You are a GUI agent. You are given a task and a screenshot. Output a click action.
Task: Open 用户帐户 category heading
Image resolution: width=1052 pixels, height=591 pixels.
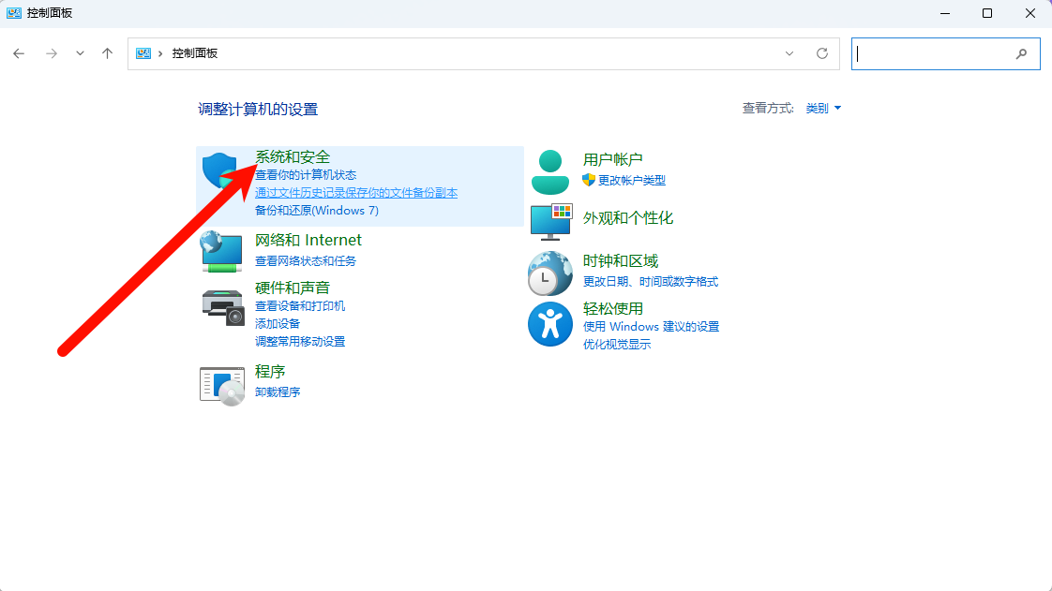pyautogui.click(x=612, y=159)
